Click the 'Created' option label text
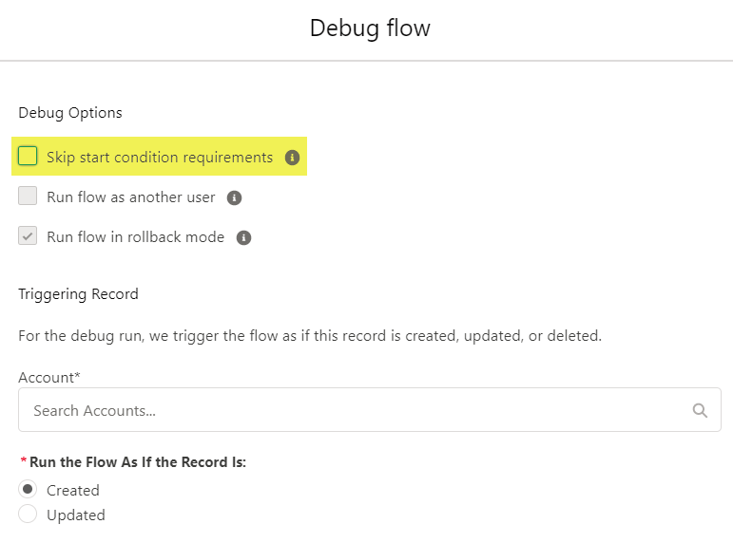The width and height of the screenshot is (733, 543). tap(73, 490)
